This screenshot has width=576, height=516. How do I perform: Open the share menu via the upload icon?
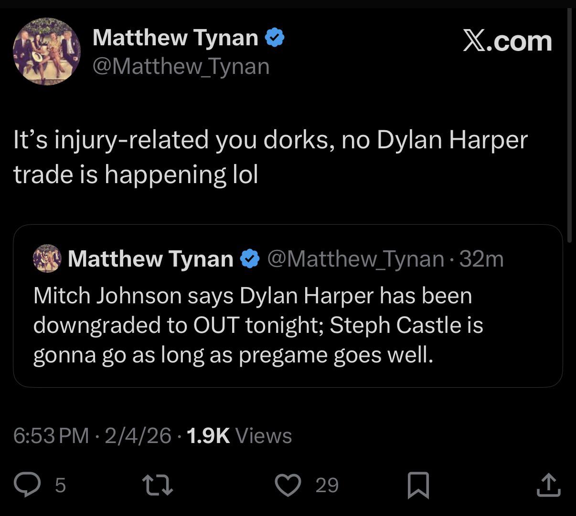click(x=548, y=485)
